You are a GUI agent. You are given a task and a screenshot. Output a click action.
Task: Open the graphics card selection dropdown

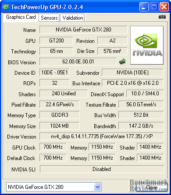pos(98,187)
